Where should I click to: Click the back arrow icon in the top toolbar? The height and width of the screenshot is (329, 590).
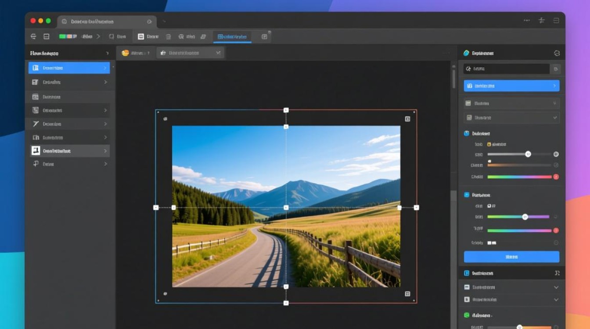coord(33,37)
